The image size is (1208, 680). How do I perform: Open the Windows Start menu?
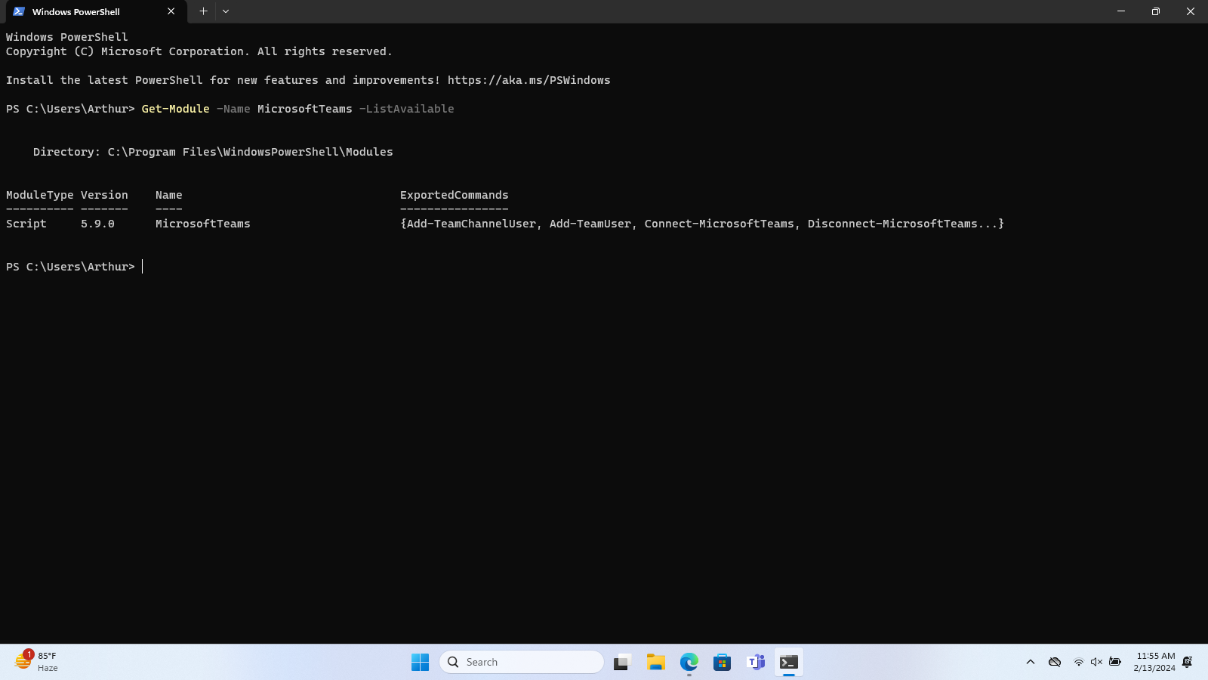click(420, 662)
